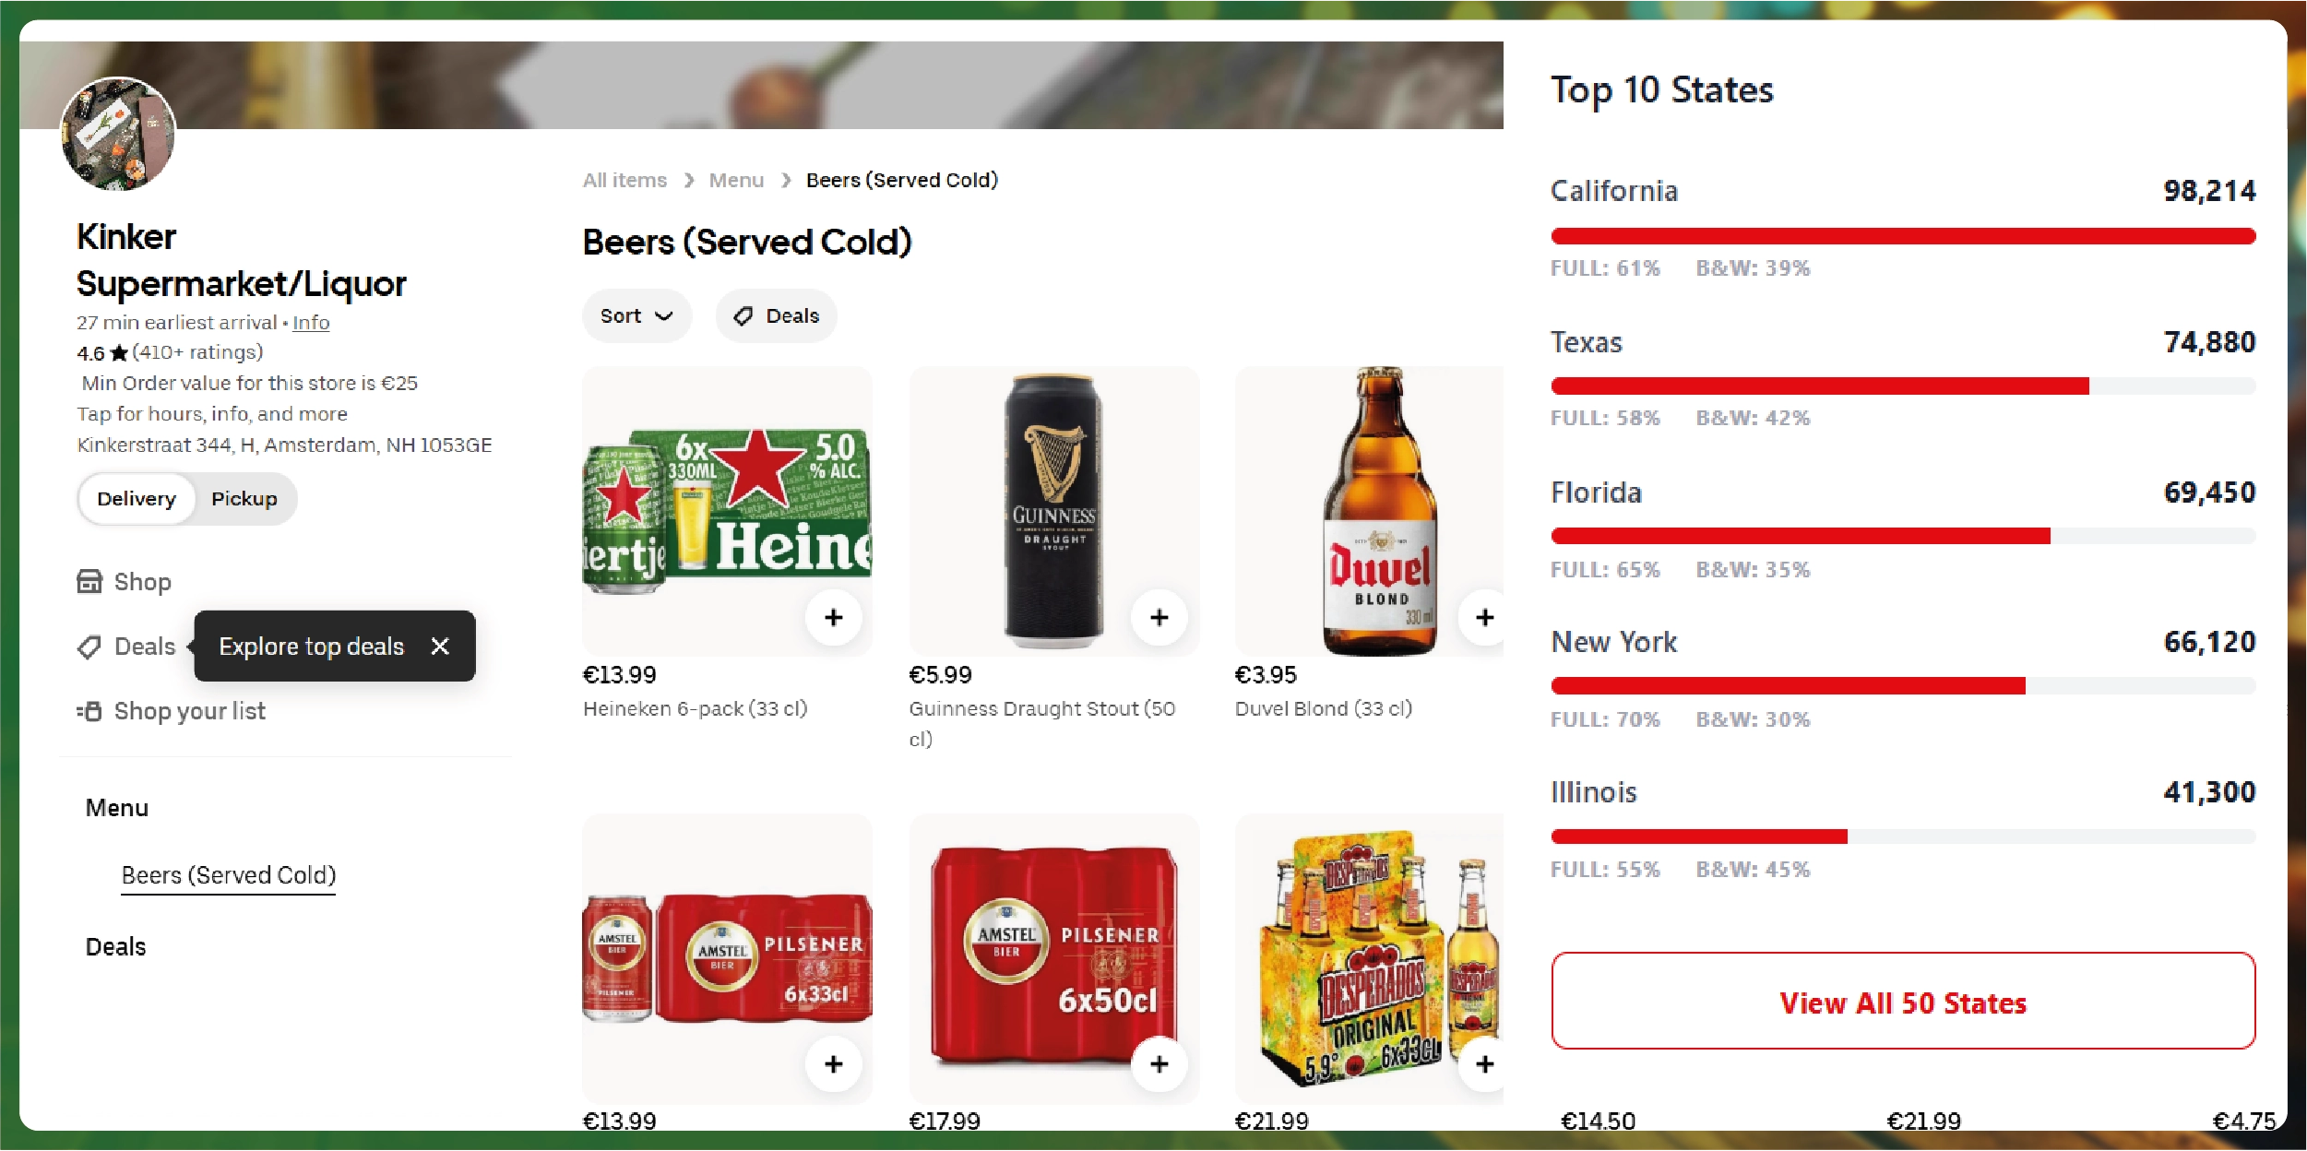
Task: Add Amstel Pilsener 6x50cl to cart
Action: [x=1159, y=1063]
